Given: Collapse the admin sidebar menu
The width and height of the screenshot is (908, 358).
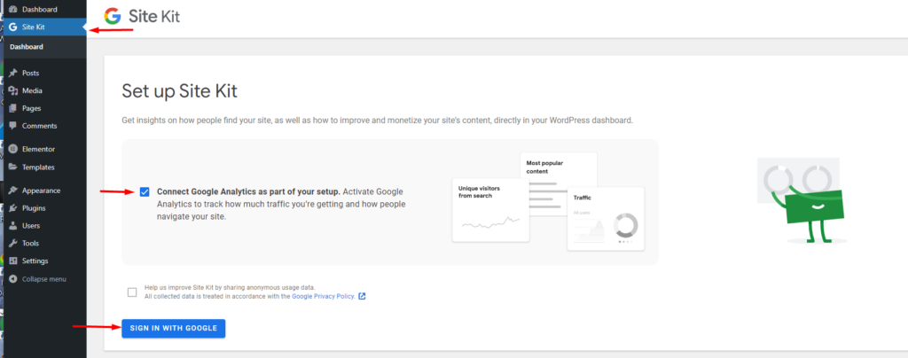Looking at the screenshot, I should tap(38, 279).
